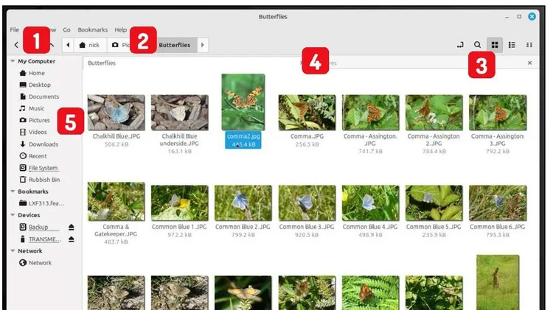Click the Common Blue 1.JPG file name
Image resolution: width=553 pixels, height=310 pixels.
point(179,227)
